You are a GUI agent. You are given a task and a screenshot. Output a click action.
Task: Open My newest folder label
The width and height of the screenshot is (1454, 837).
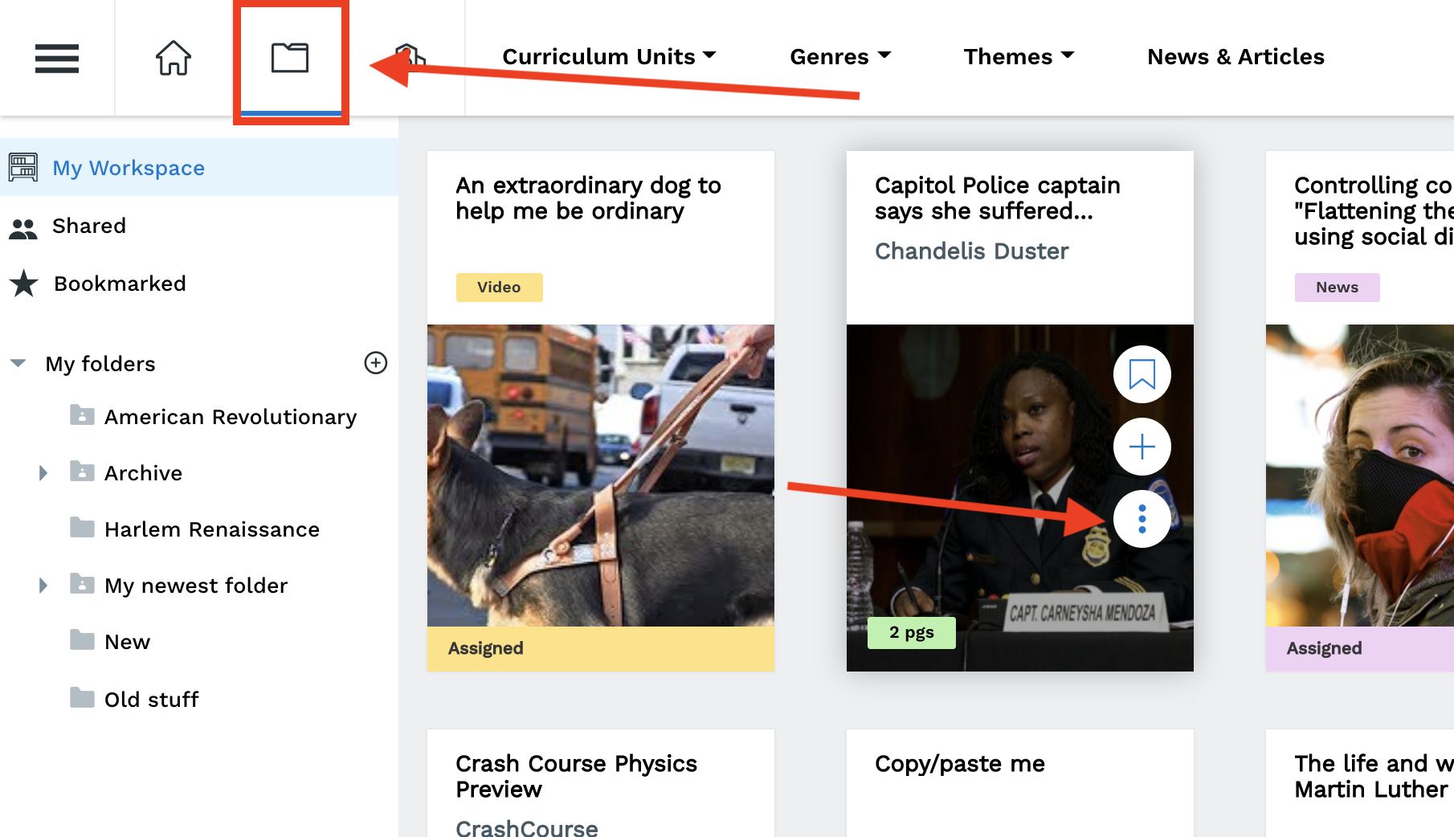(x=196, y=586)
